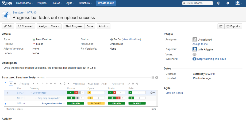246x120 pixels.
Task: Collapse the User interface tree node
Action: pyautogui.click(x=31, y=93)
